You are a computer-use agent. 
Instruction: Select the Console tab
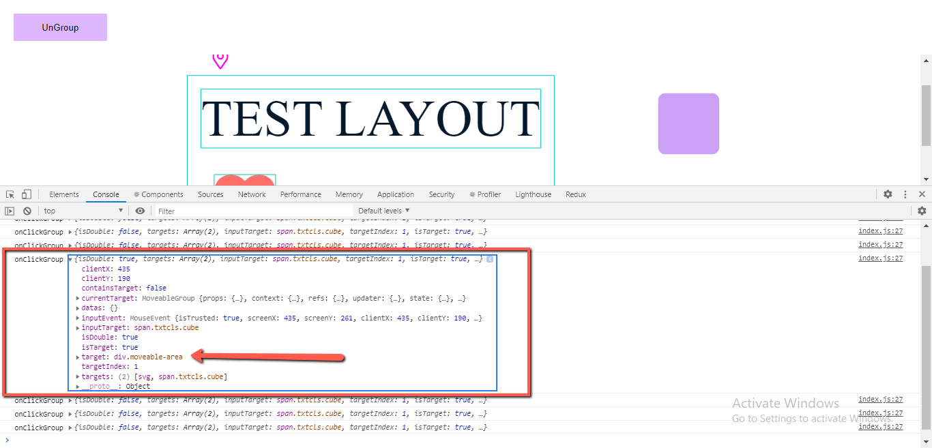pyautogui.click(x=106, y=194)
